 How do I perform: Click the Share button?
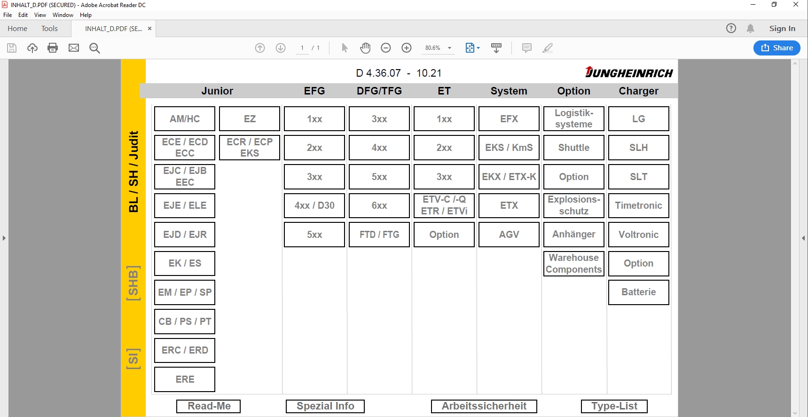pyautogui.click(x=777, y=48)
